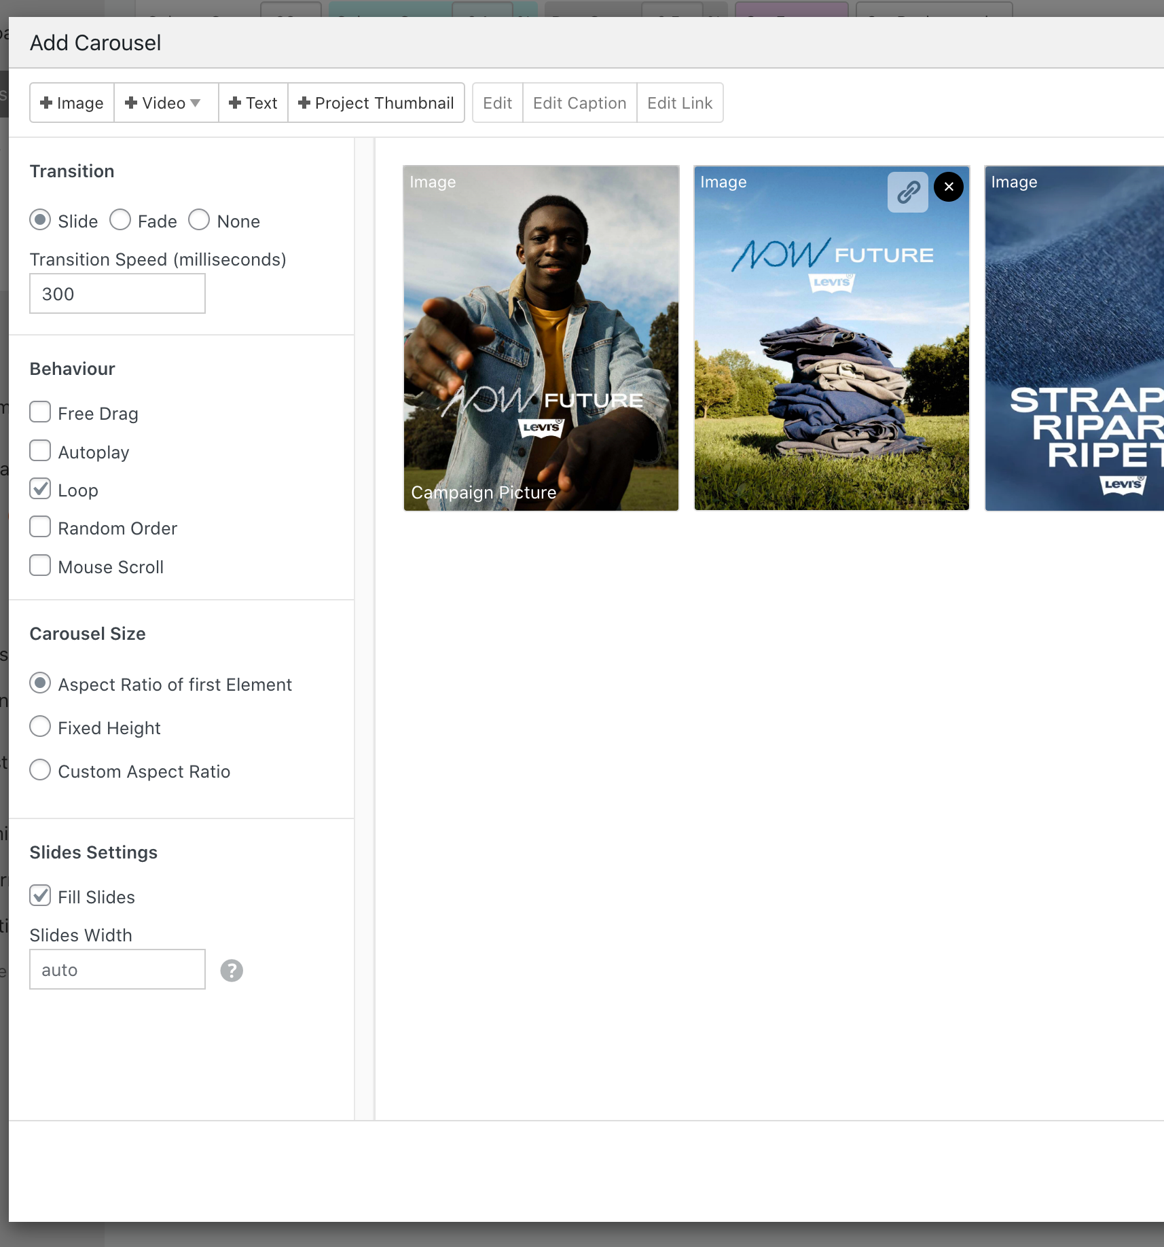
Task: Select the Fade transition radio button
Action: click(120, 220)
